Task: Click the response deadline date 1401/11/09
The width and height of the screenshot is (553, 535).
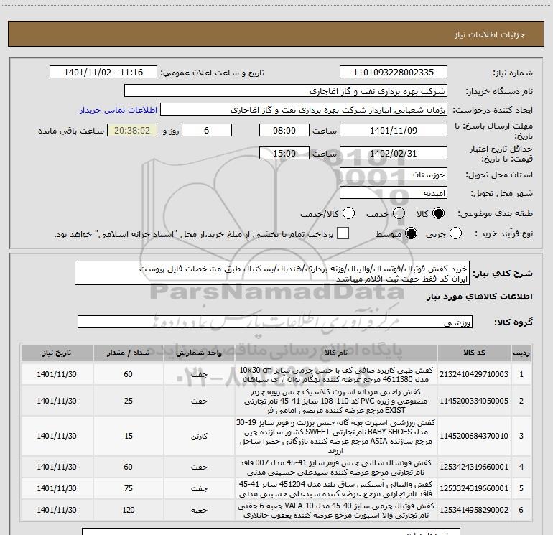Action: [394, 130]
